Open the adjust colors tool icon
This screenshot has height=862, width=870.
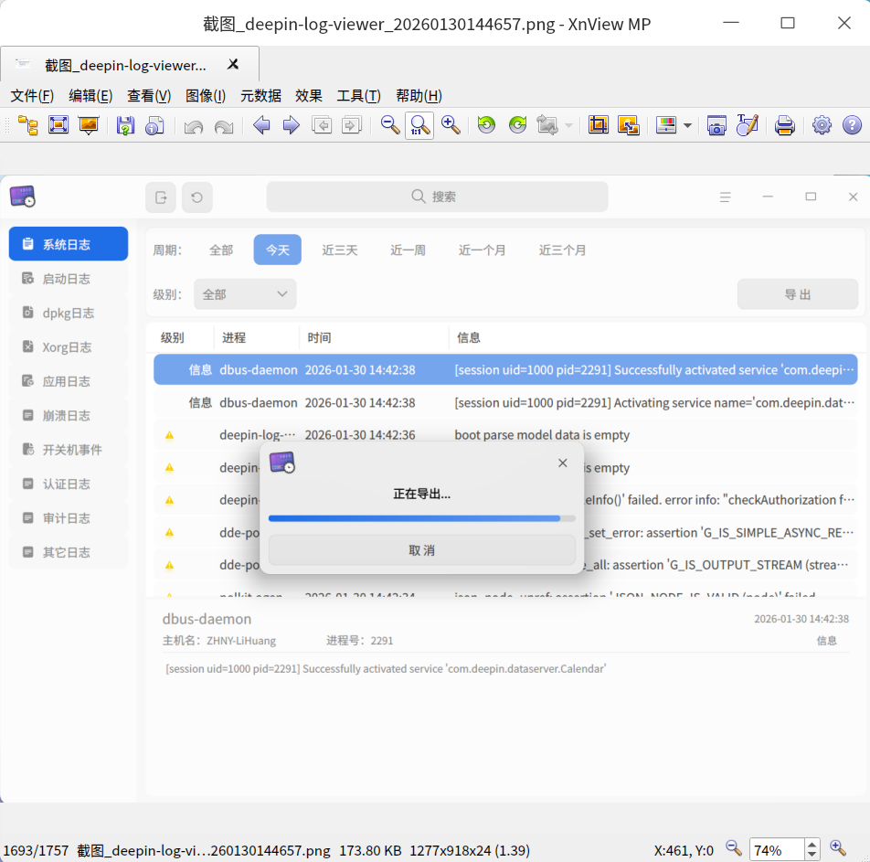666,125
